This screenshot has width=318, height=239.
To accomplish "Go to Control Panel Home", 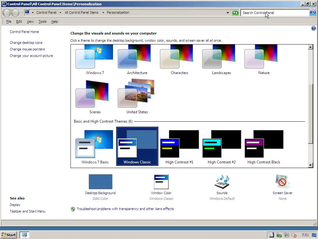I will (x=24, y=32).
